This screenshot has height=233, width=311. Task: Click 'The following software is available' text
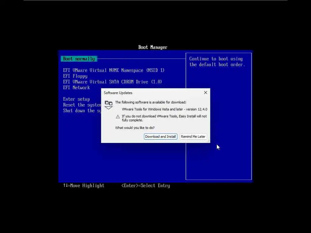click(151, 102)
